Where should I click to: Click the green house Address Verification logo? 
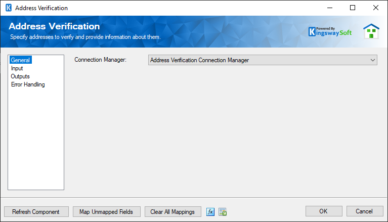tap(371, 31)
